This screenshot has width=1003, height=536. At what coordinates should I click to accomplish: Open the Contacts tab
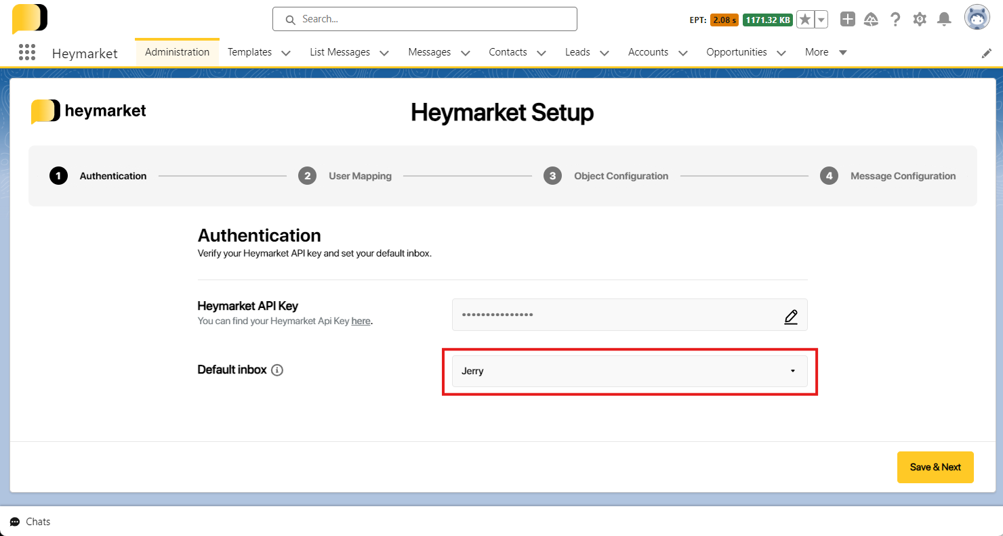pos(508,52)
